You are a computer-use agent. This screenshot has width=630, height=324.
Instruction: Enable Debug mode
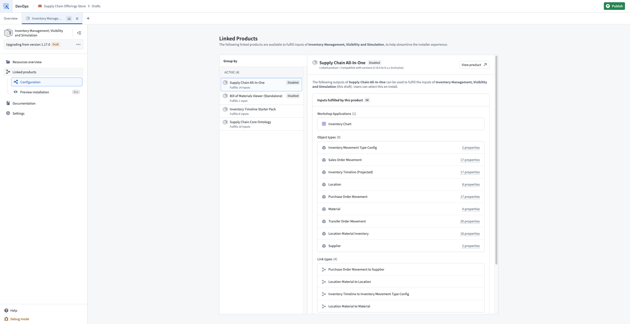[x=17, y=319]
